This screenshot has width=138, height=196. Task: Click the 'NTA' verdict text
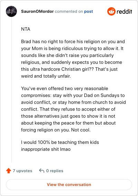point(26,29)
